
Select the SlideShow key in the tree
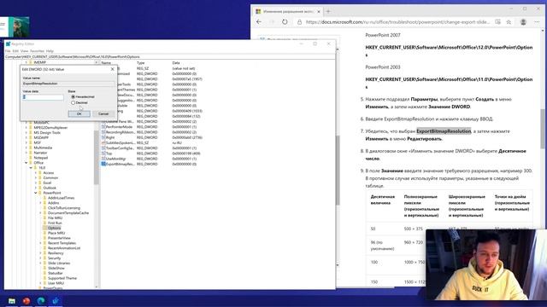(56, 268)
